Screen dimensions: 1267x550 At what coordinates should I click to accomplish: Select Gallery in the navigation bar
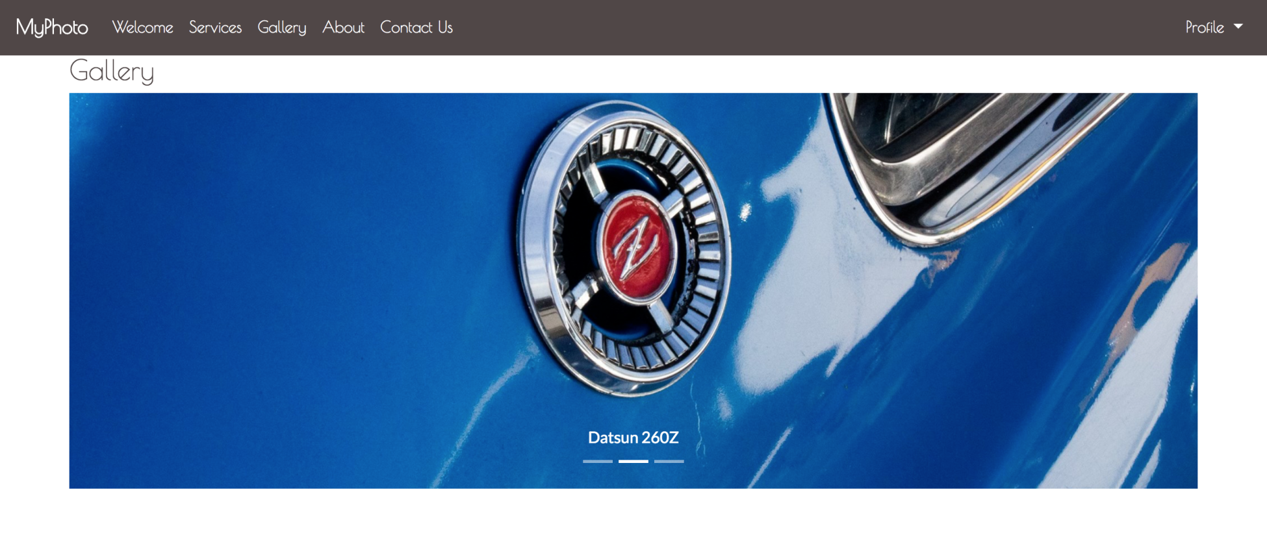(x=282, y=27)
